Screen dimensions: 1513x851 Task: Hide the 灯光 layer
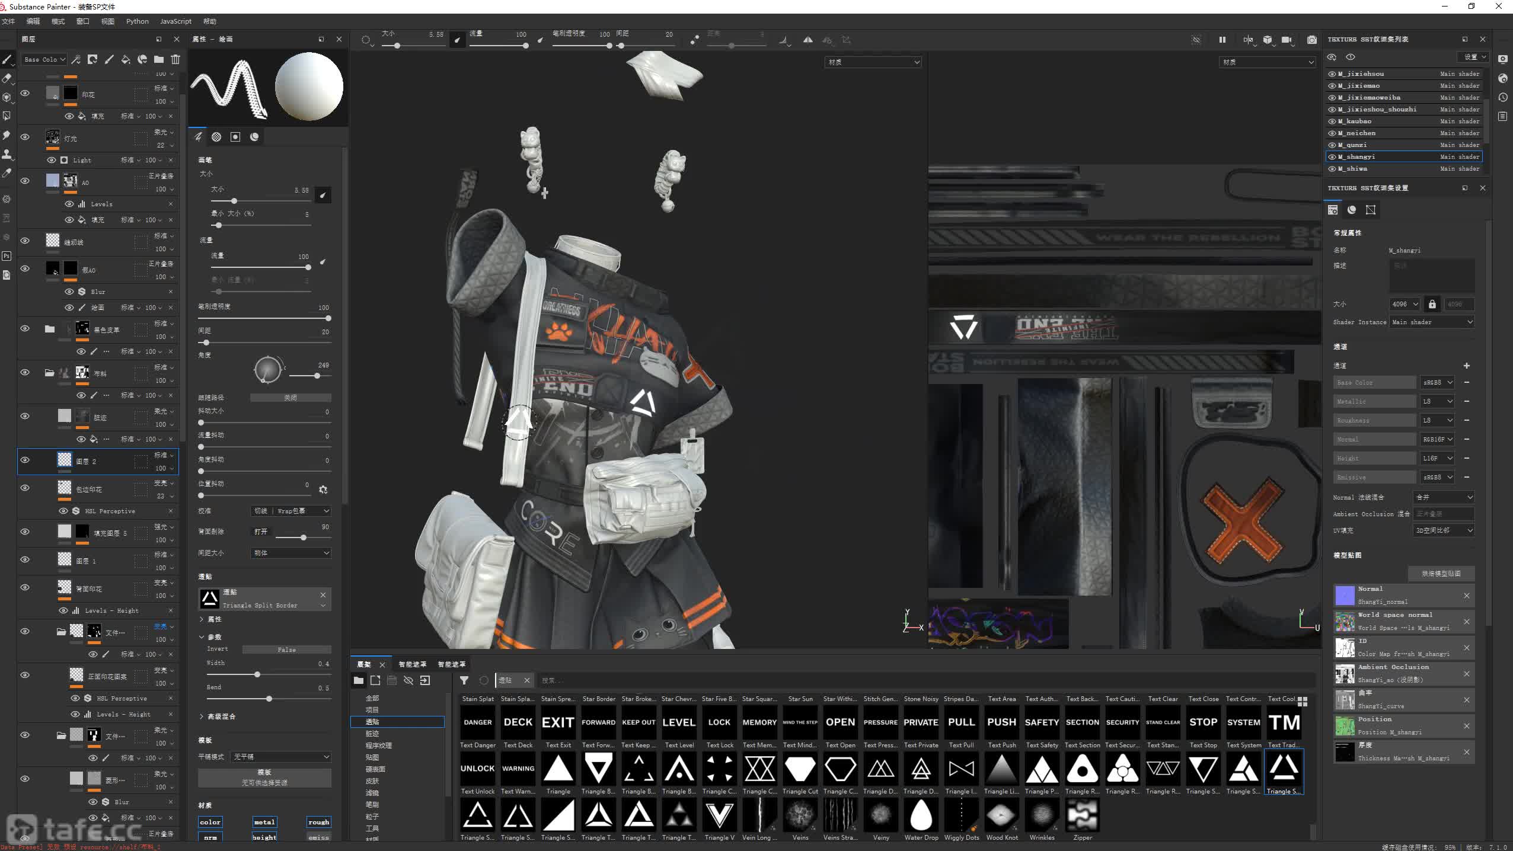[x=25, y=137]
